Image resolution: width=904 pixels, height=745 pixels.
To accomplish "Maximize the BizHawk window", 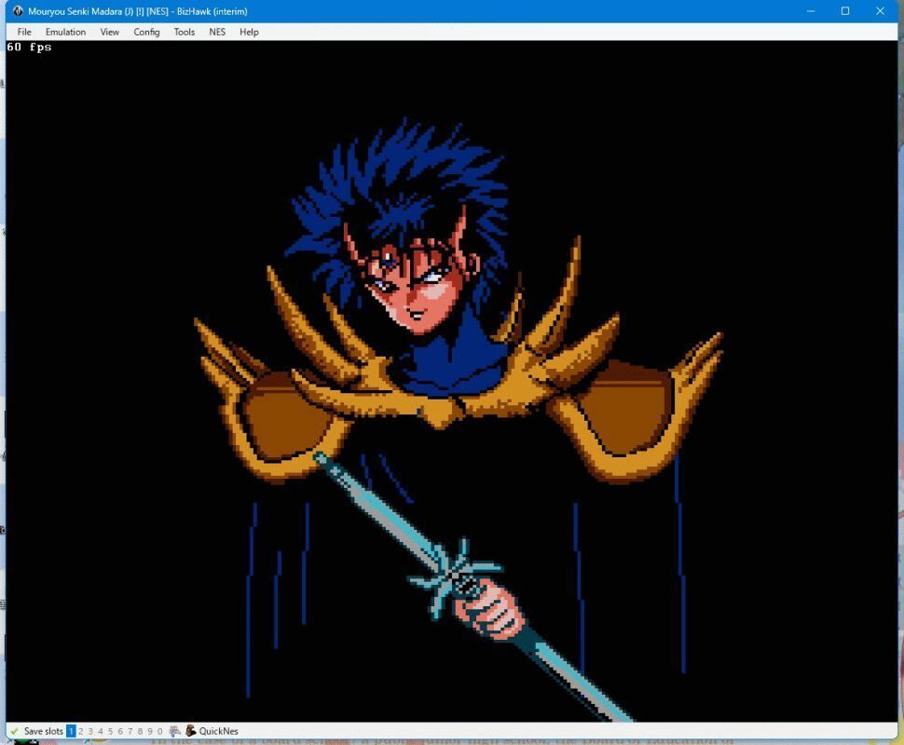I will (845, 11).
